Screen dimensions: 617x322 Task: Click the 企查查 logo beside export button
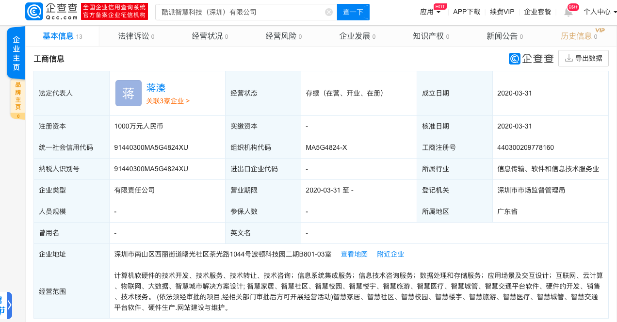[531, 59]
